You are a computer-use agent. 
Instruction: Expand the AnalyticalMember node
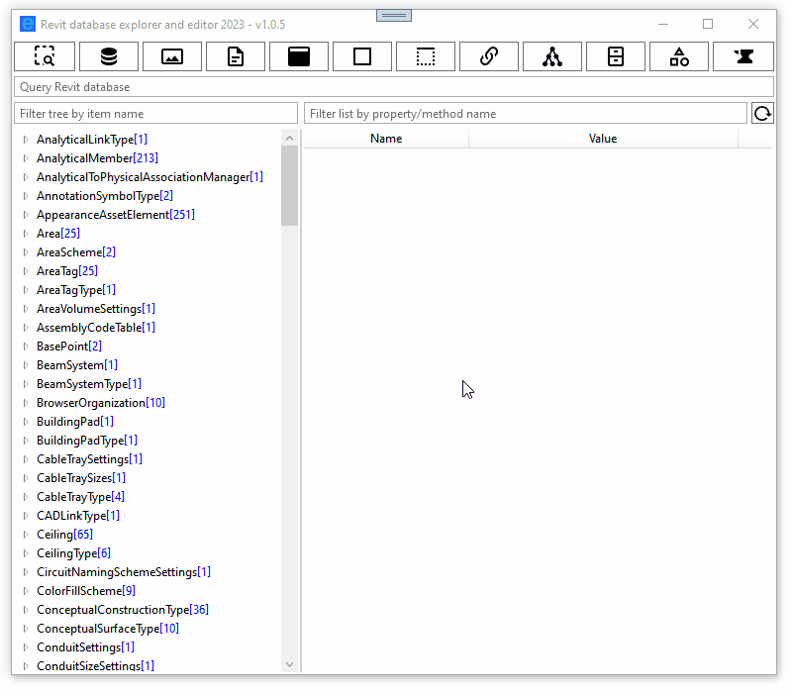[26, 158]
